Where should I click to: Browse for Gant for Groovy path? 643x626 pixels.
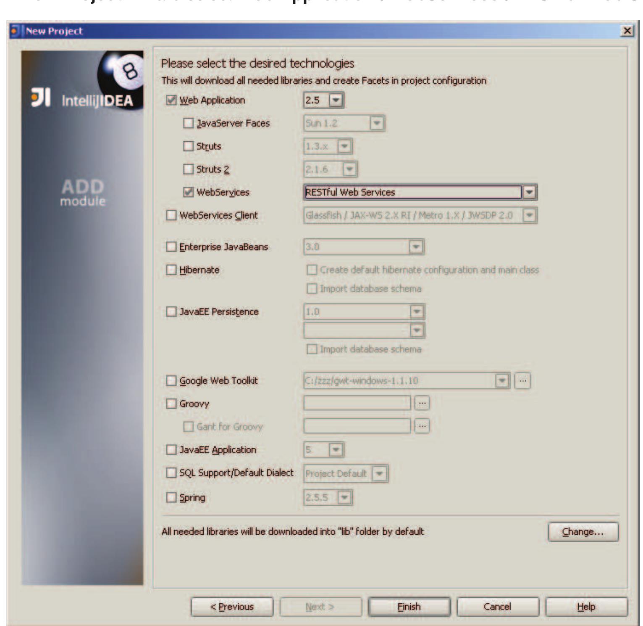[x=422, y=426]
